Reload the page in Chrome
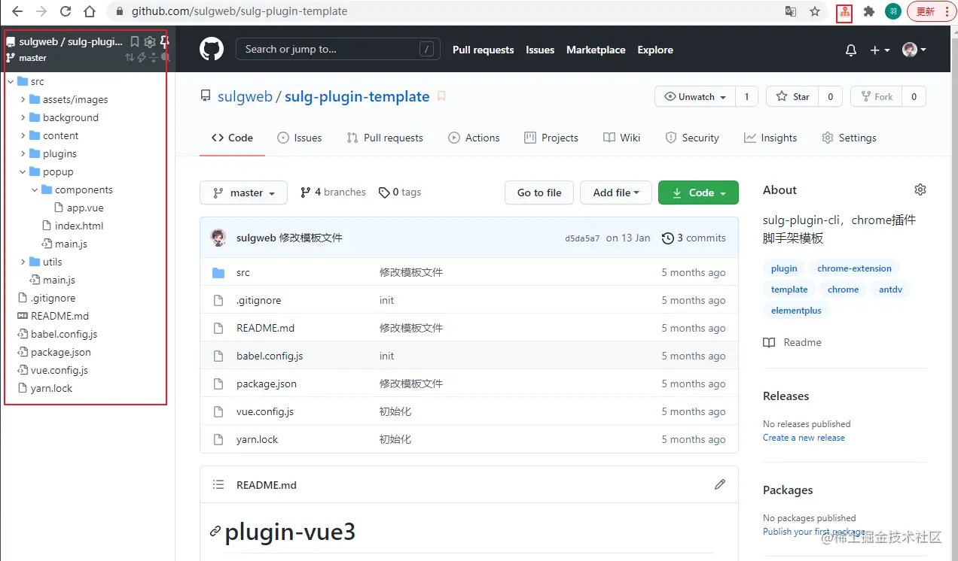Screen dimensions: 958x561 click(x=66, y=12)
